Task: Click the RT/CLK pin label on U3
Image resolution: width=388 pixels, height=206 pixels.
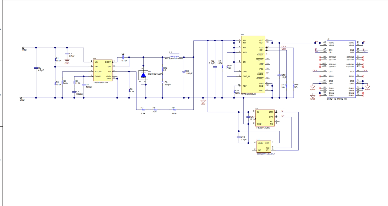Action: tap(98, 72)
